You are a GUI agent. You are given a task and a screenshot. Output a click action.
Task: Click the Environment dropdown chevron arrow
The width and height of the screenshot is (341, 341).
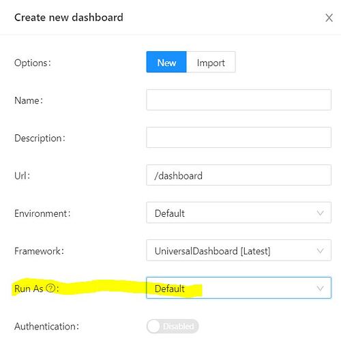point(320,213)
